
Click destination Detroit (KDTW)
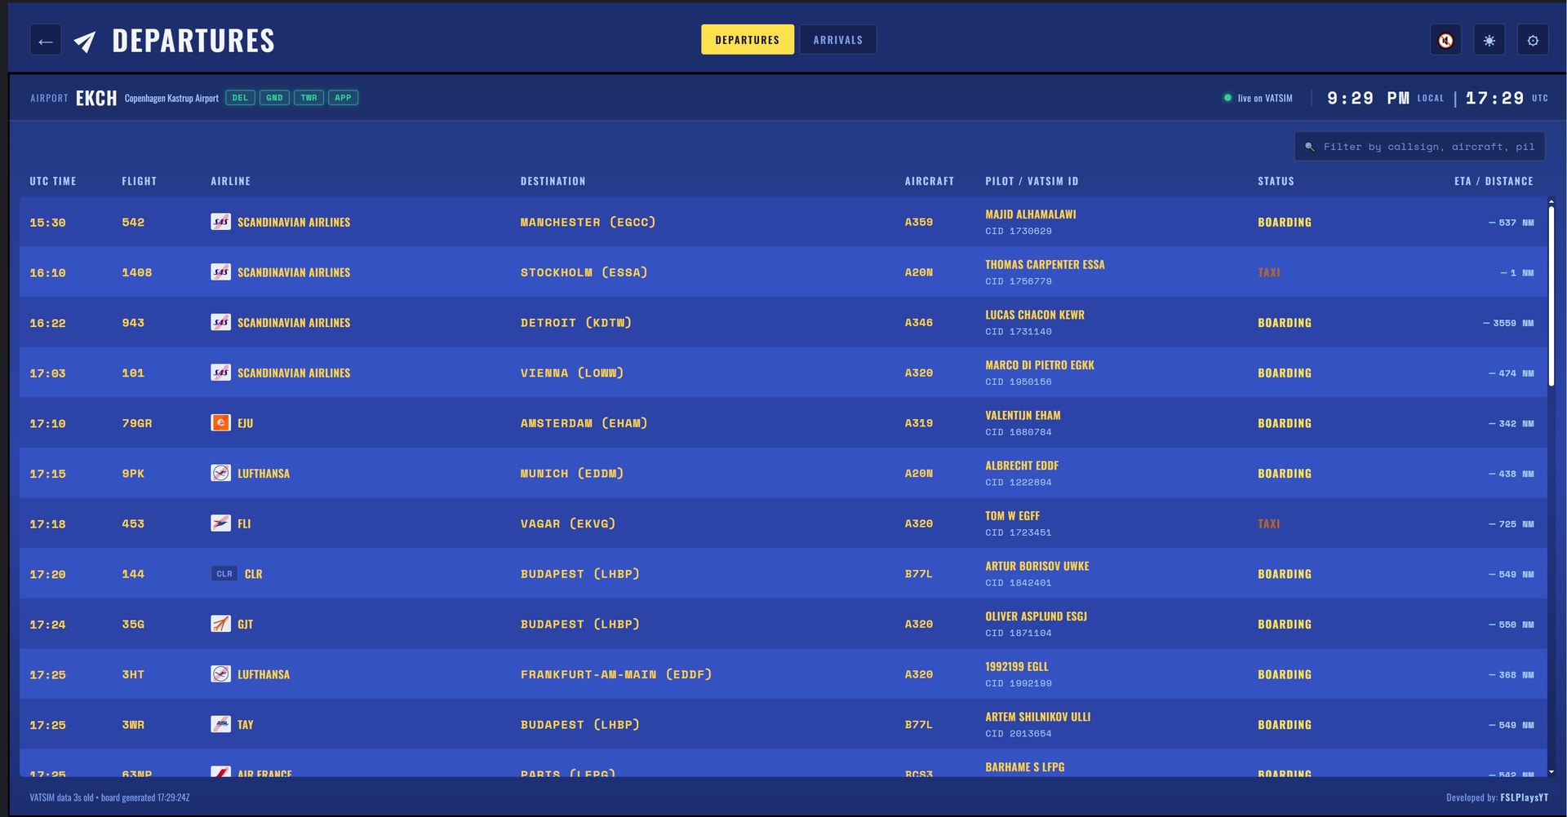[x=575, y=323]
